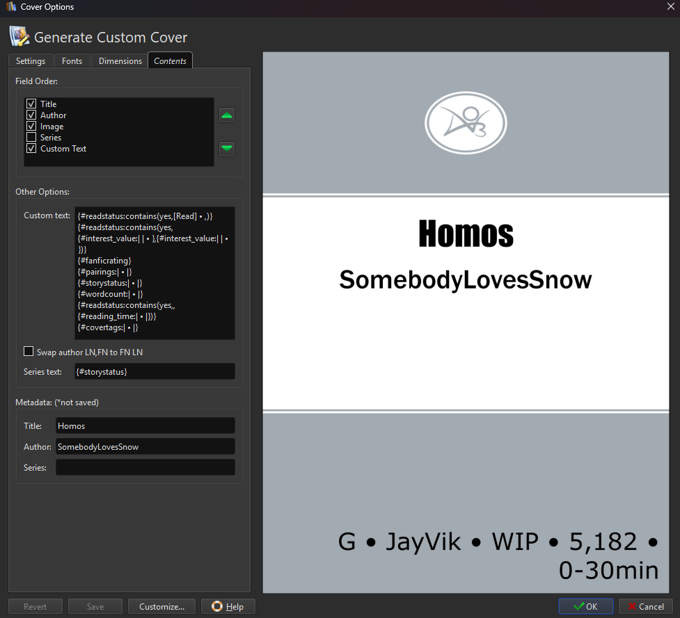Click the empty metadata Series field

[145, 467]
